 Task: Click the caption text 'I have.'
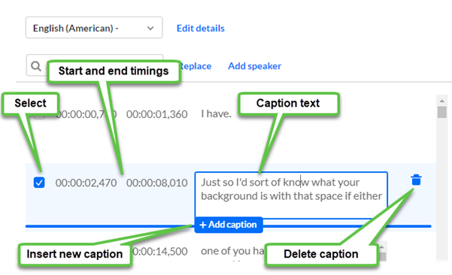[x=216, y=113]
